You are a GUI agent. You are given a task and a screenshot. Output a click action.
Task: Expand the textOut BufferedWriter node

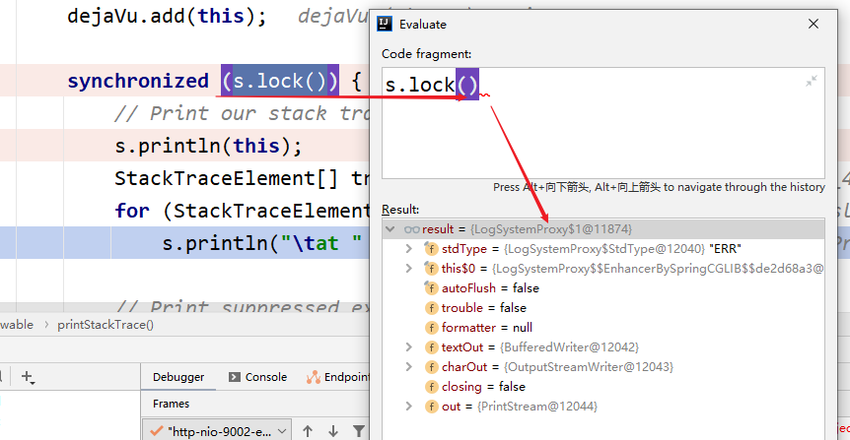(x=409, y=346)
